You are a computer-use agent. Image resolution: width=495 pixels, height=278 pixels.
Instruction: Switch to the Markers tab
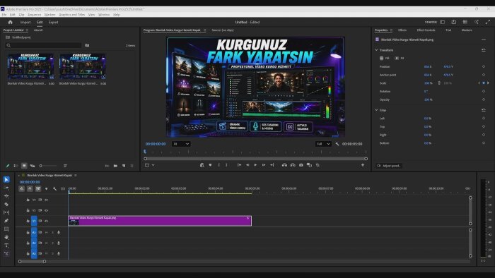click(467, 30)
